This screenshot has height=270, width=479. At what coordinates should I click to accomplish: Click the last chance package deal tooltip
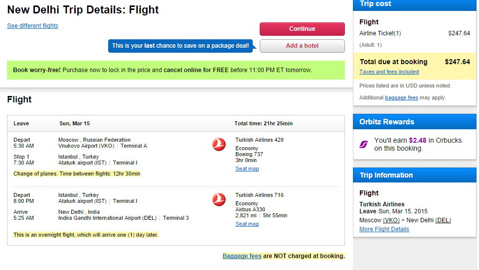tap(180, 46)
